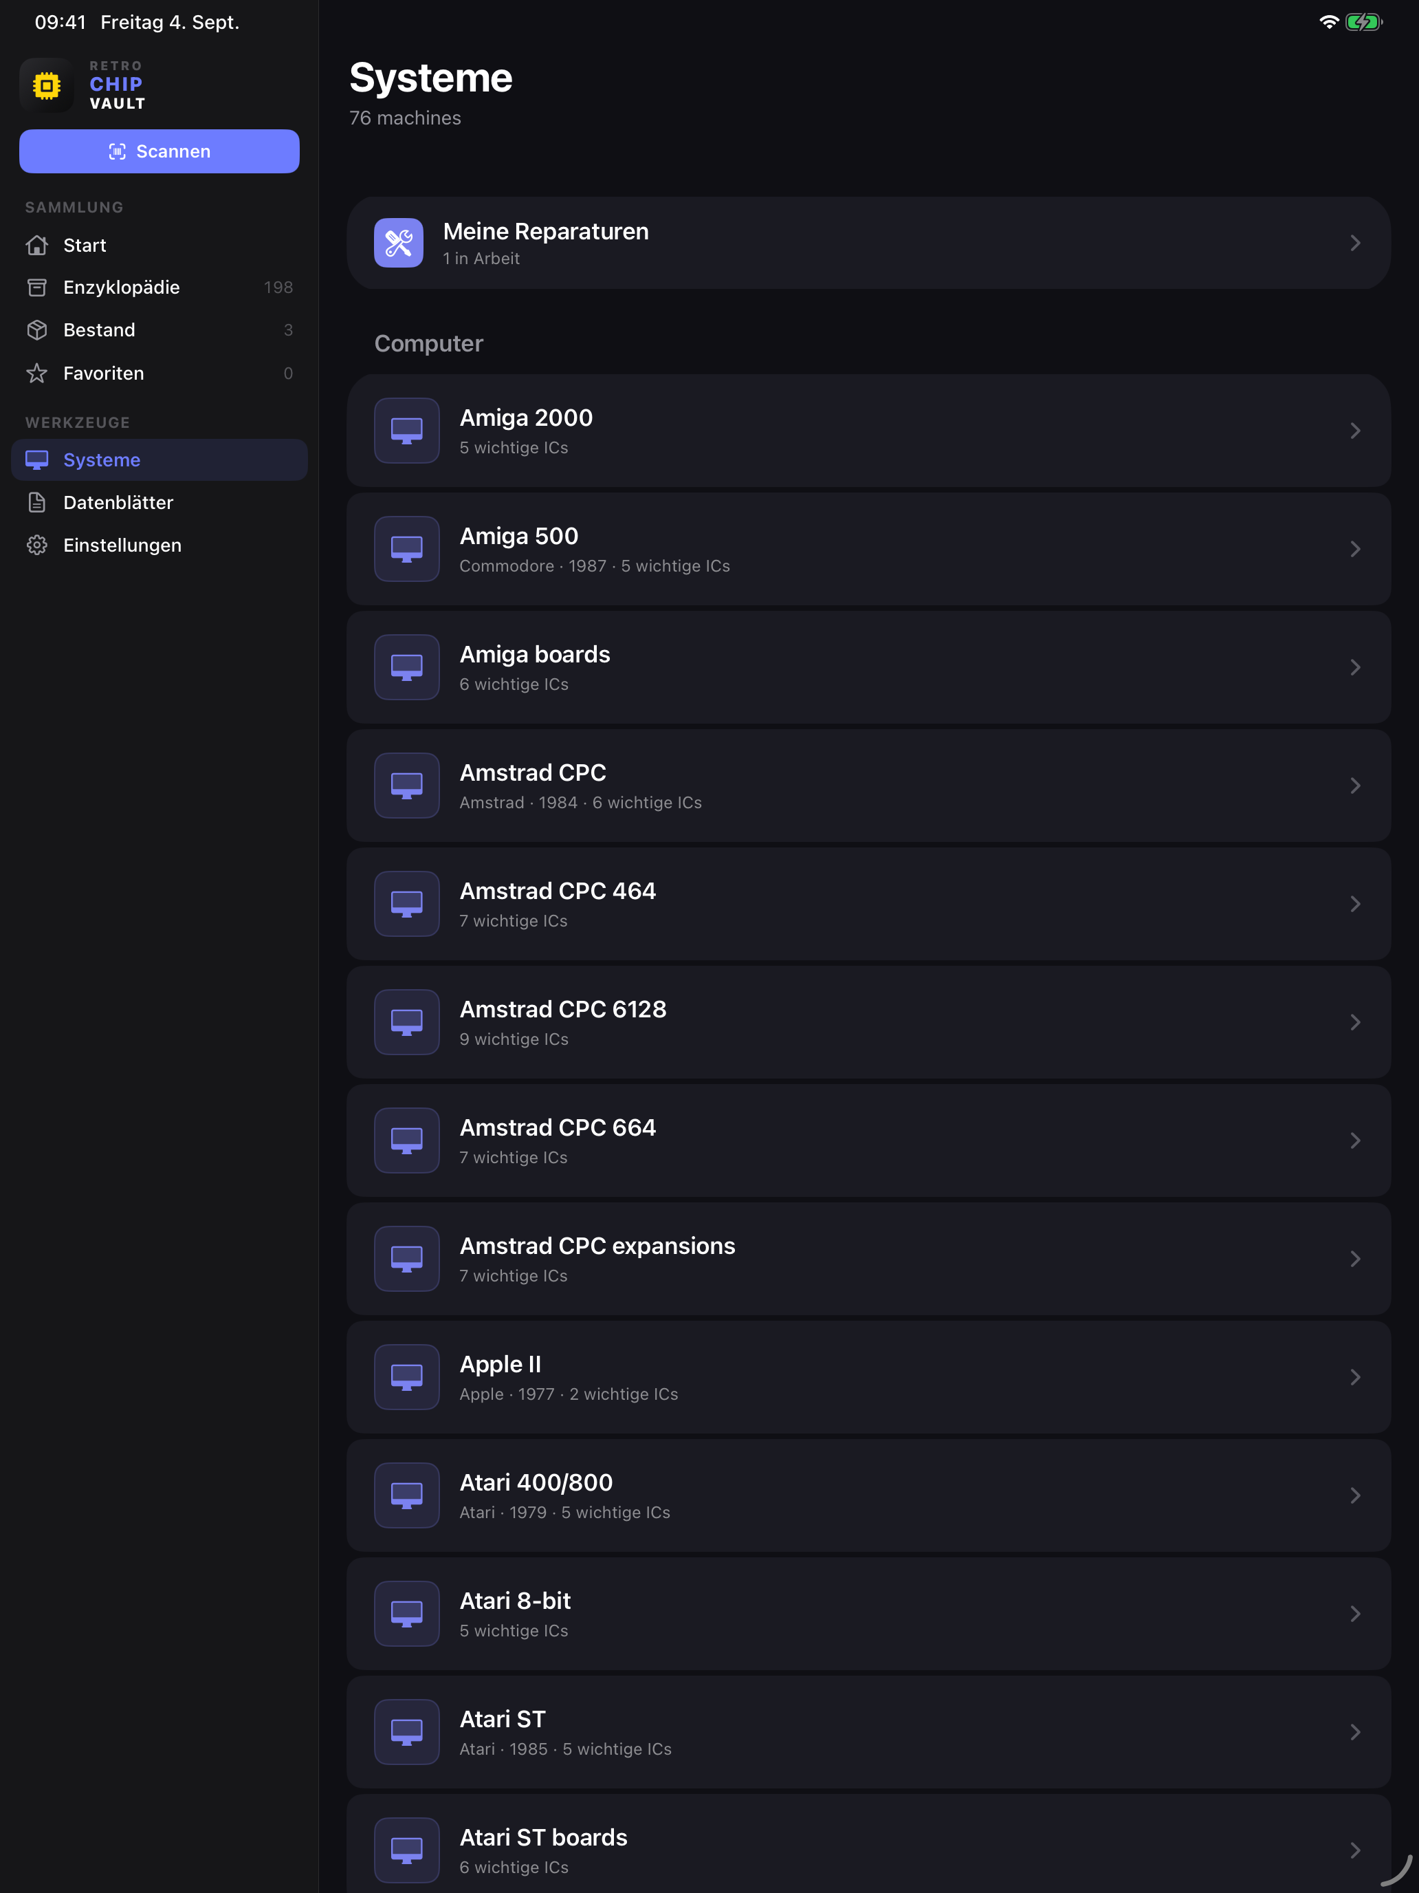1419x1893 pixels.
Task: Select the Start home icon
Action: click(36, 246)
